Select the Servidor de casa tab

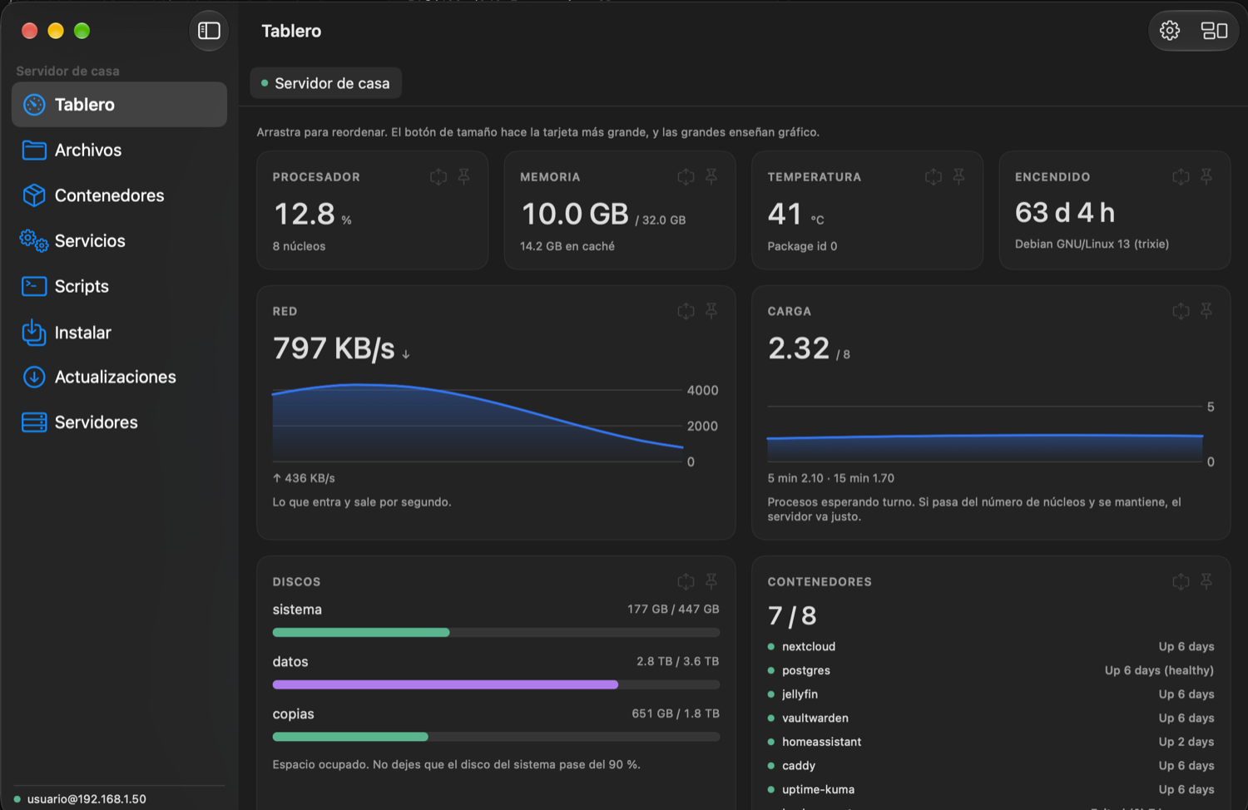click(x=325, y=83)
